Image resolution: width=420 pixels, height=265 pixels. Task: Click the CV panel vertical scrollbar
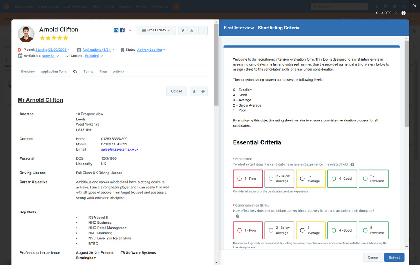216,65
